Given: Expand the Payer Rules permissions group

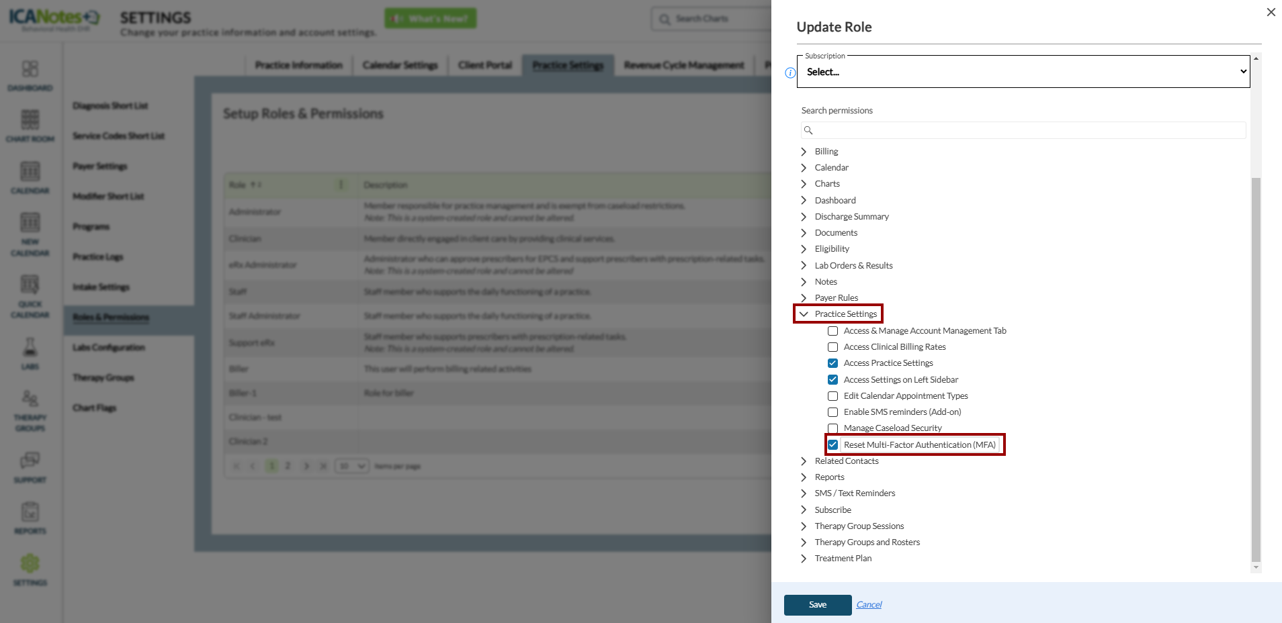Looking at the screenshot, I should [804, 298].
